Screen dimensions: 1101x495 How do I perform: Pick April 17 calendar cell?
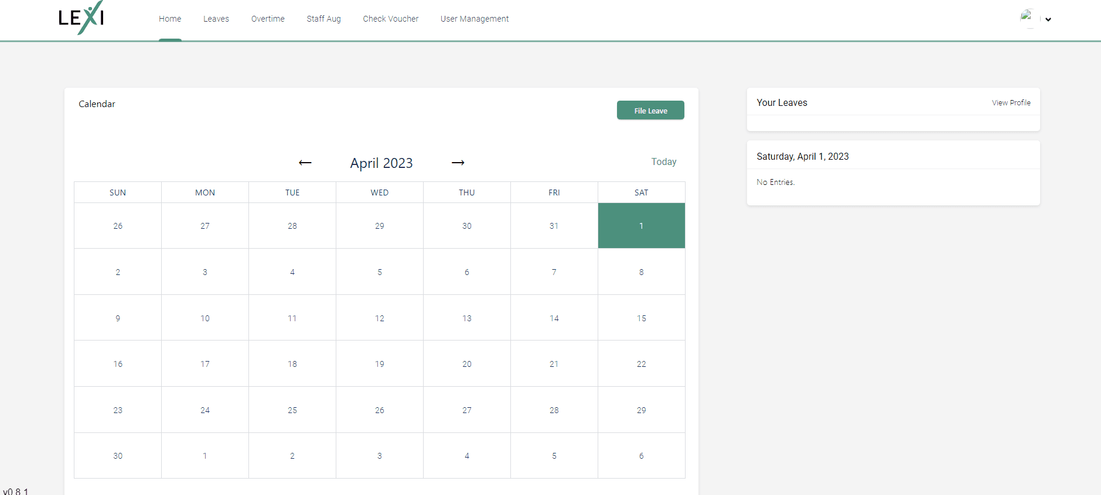[205, 363]
